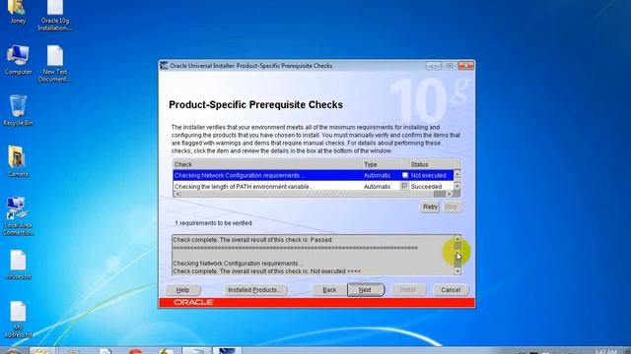Cancel the Oracle installation

coord(451,290)
